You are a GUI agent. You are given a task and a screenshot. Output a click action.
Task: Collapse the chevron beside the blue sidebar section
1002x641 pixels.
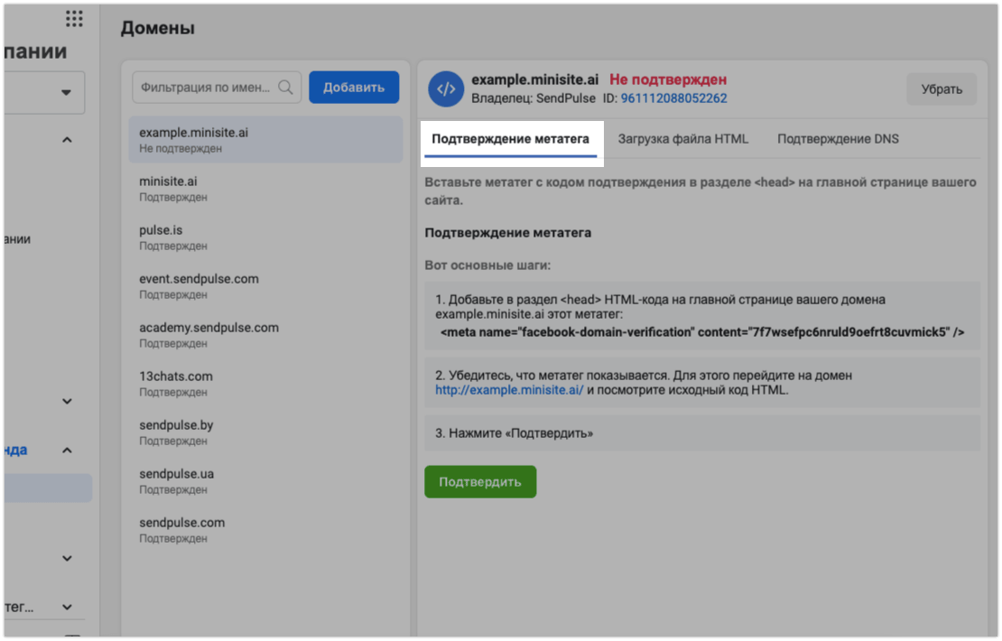(67, 450)
